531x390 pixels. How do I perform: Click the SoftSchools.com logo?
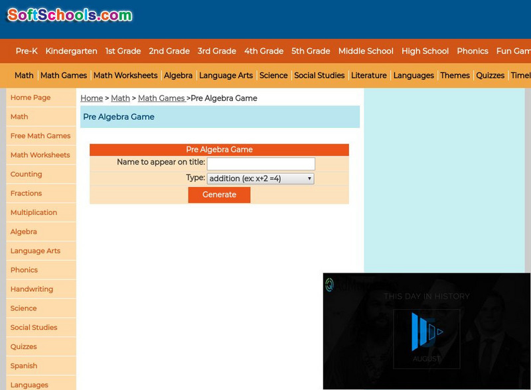pyautogui.click(x=70, y=15)
